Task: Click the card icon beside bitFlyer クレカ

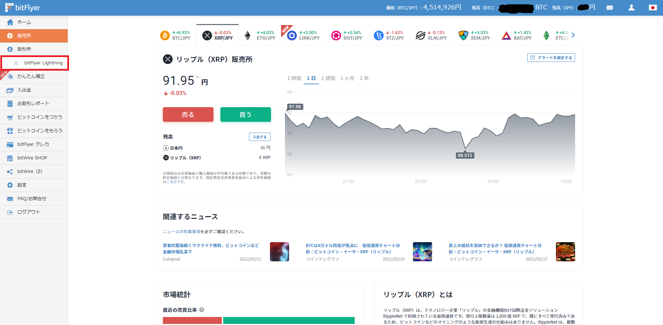Action: [10, 144]
